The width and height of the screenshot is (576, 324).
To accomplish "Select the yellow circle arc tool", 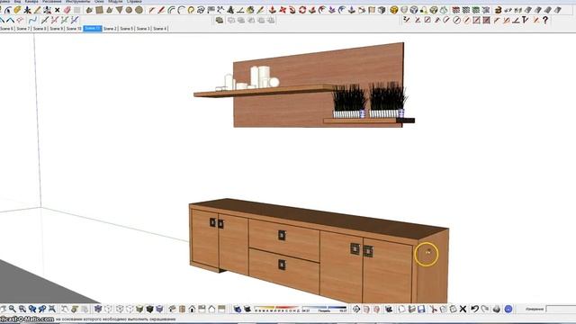I will [191, 10].
